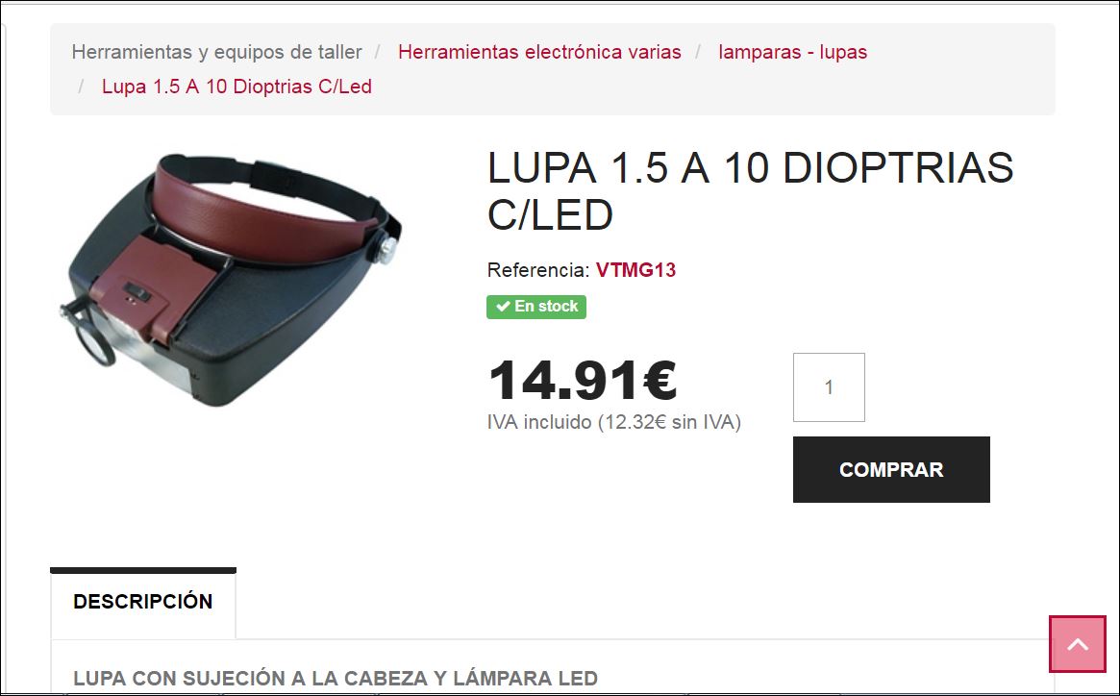Select 'Lupa 1.5 A 10 Dioptrias C/Led' breadcrumb
The height and width of the screenshot is (696, 1120).
(x=236, y=87)
